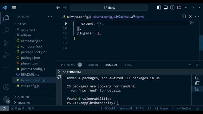This screenshot has width=203, height=114.
Task: Open postcss.config.js file
Action: [x=34, y=69]
